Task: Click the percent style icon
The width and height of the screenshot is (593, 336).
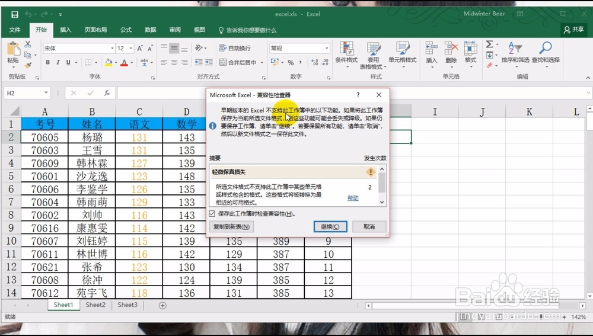Action: tap(291, 62)
